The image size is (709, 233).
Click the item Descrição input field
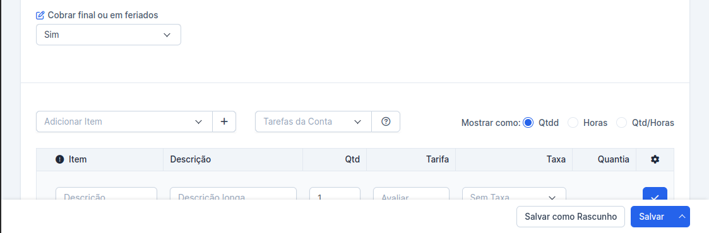[106, 194]
